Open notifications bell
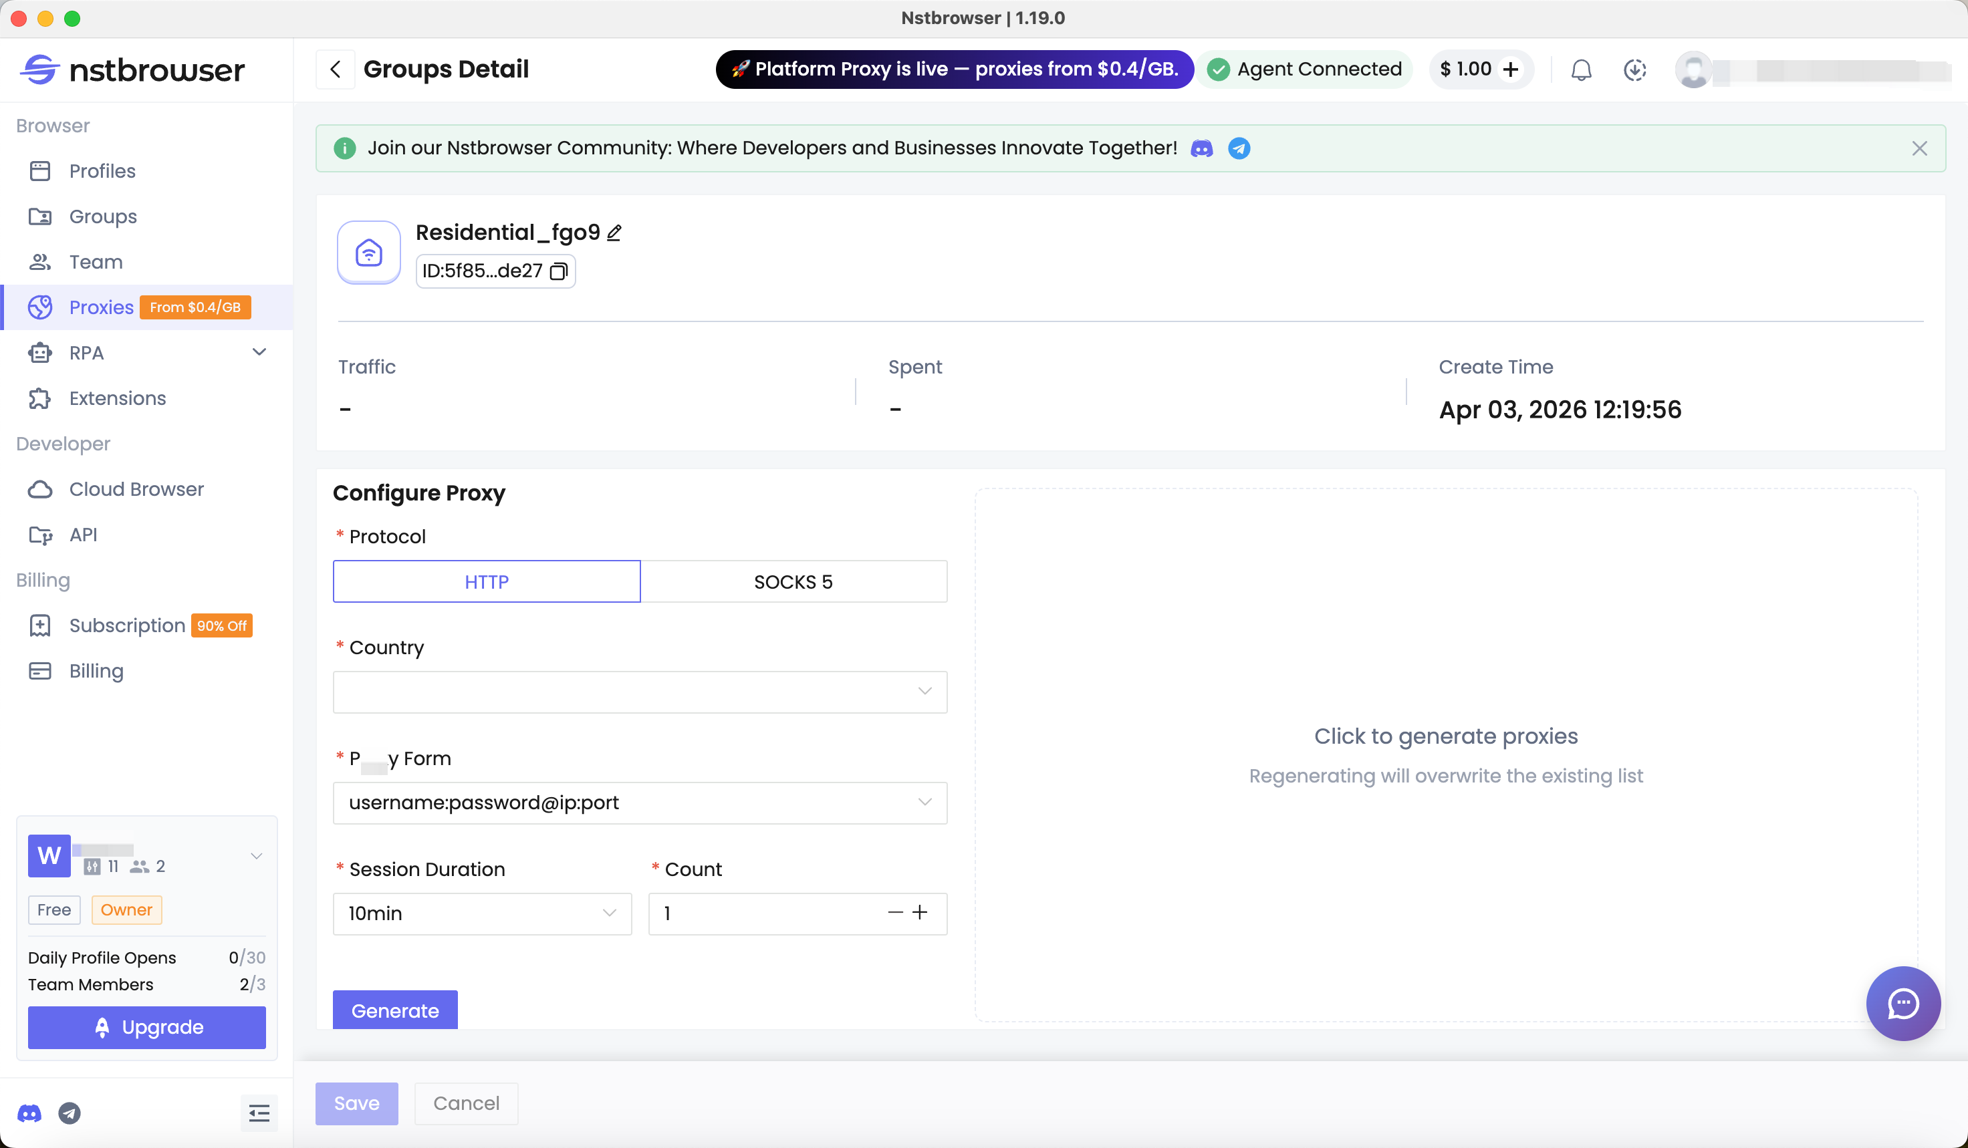Image resolution: width=1968 pixels, height=1148 pixels. (x=1581, y=69)
